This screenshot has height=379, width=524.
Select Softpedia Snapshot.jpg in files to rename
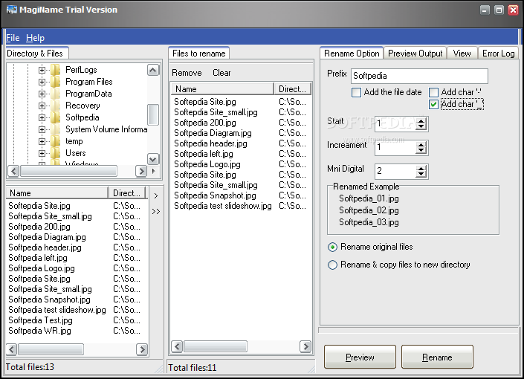coord(215,195)
